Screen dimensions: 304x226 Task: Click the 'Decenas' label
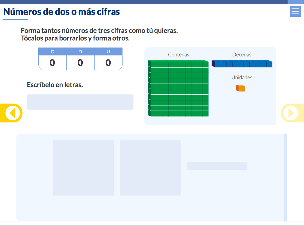[242, 55]
